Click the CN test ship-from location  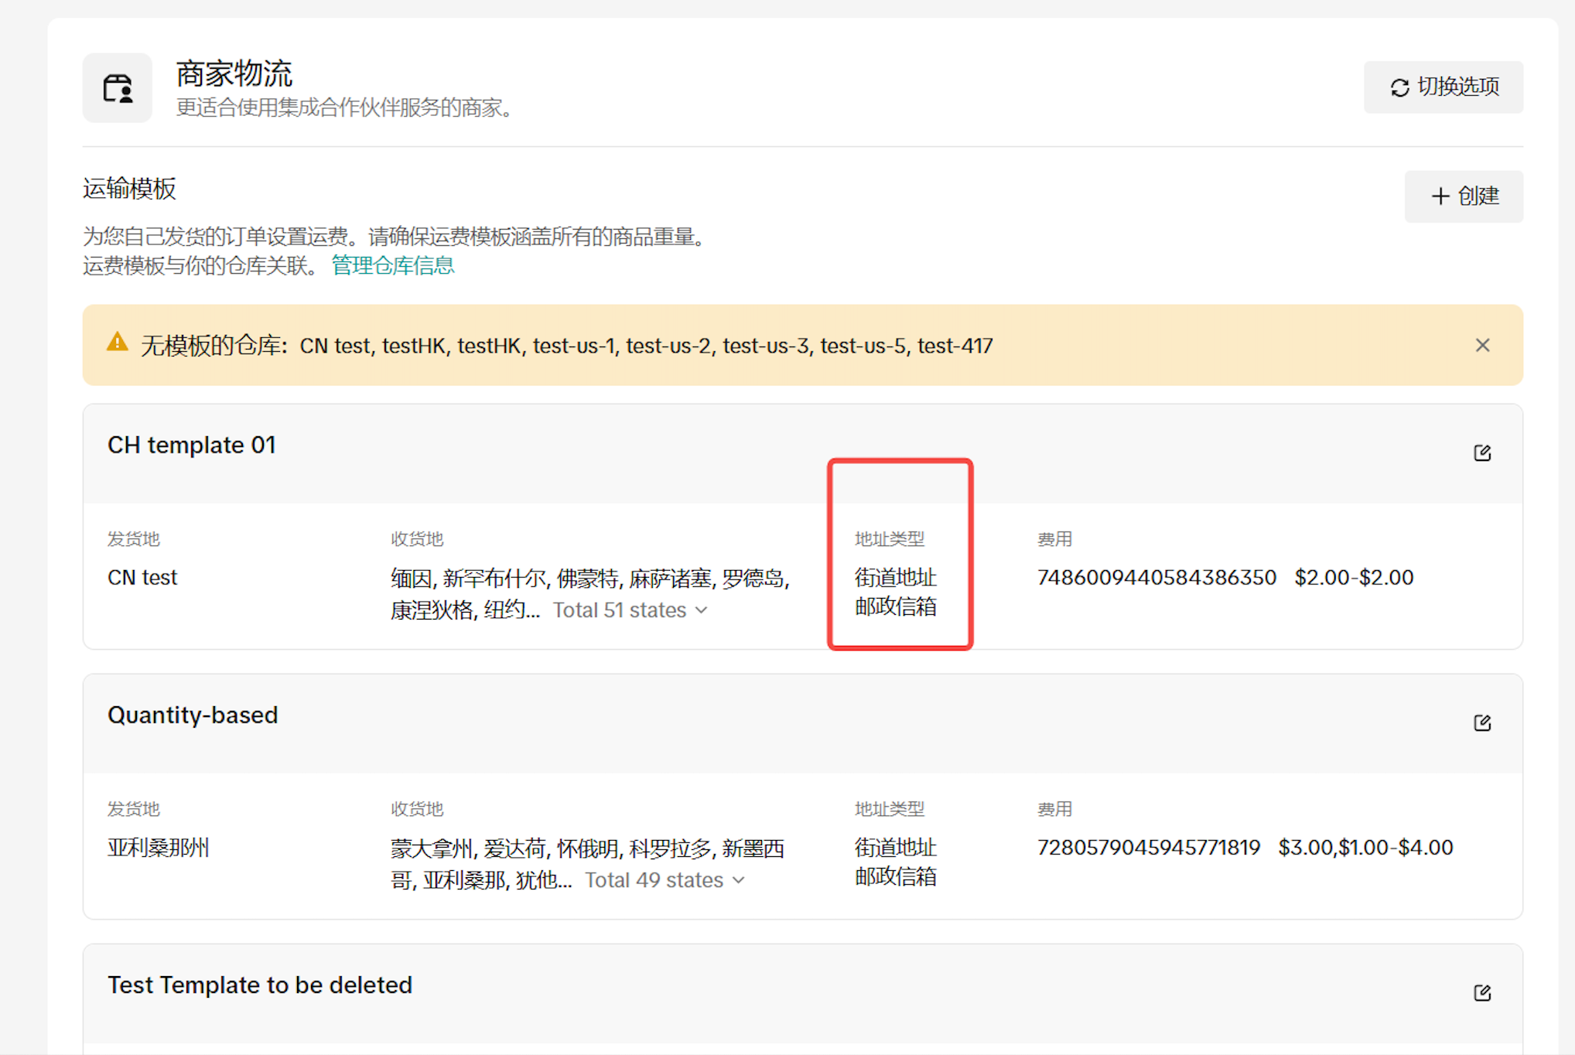pos(142,578)
